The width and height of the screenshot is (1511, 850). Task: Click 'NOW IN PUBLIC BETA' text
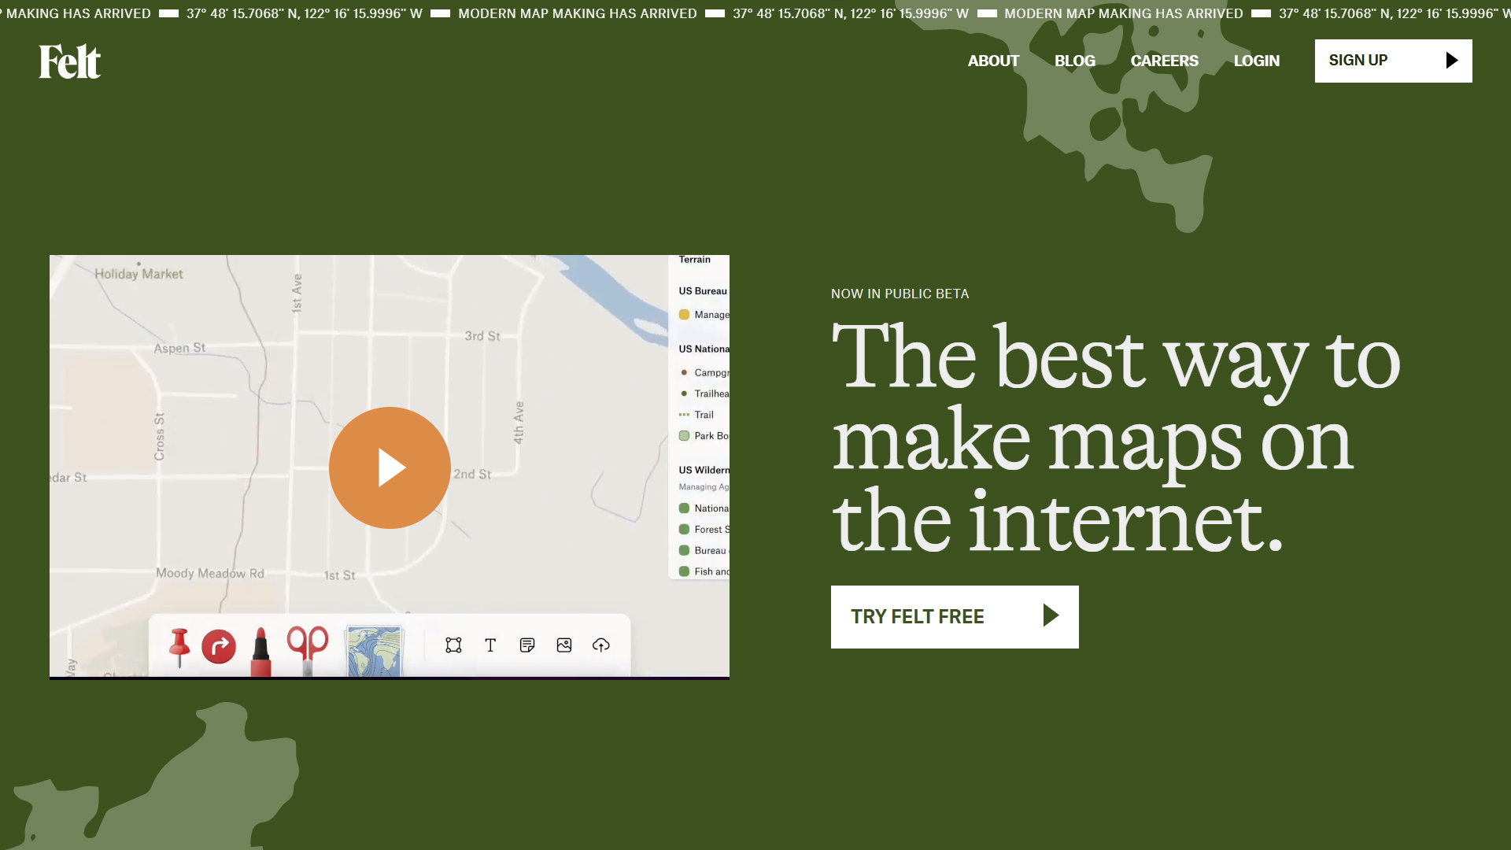pyautogui.click(x=900, y=294)
